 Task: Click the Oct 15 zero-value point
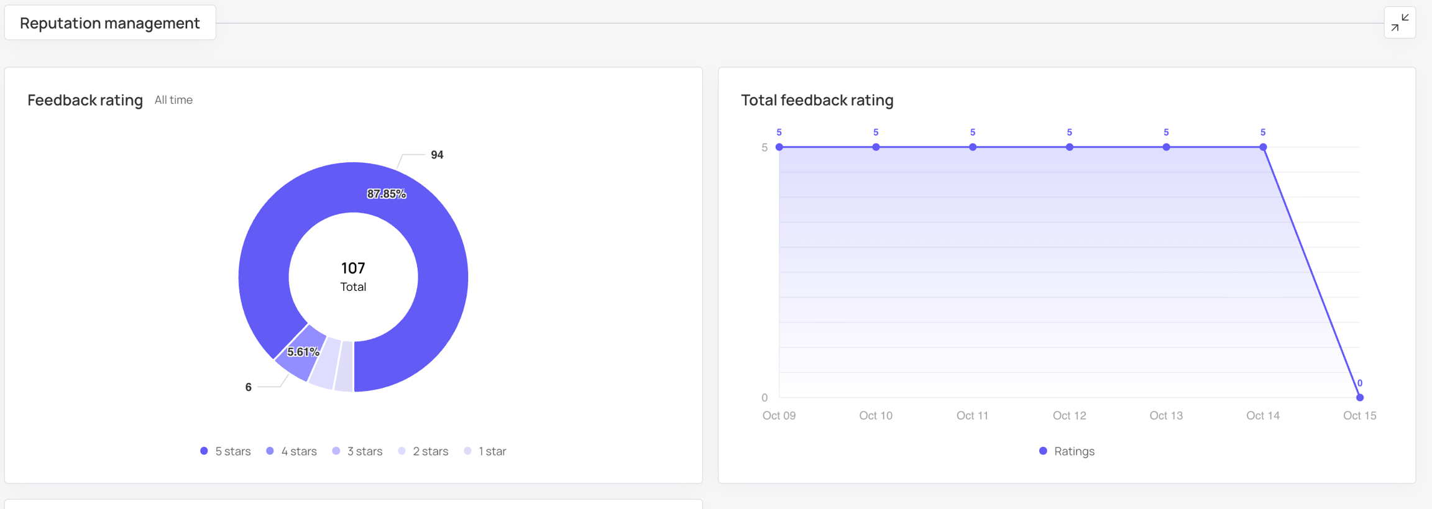[1360, 397]
